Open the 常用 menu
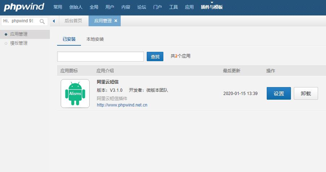The image size is (326, 172). pos(57,7)
